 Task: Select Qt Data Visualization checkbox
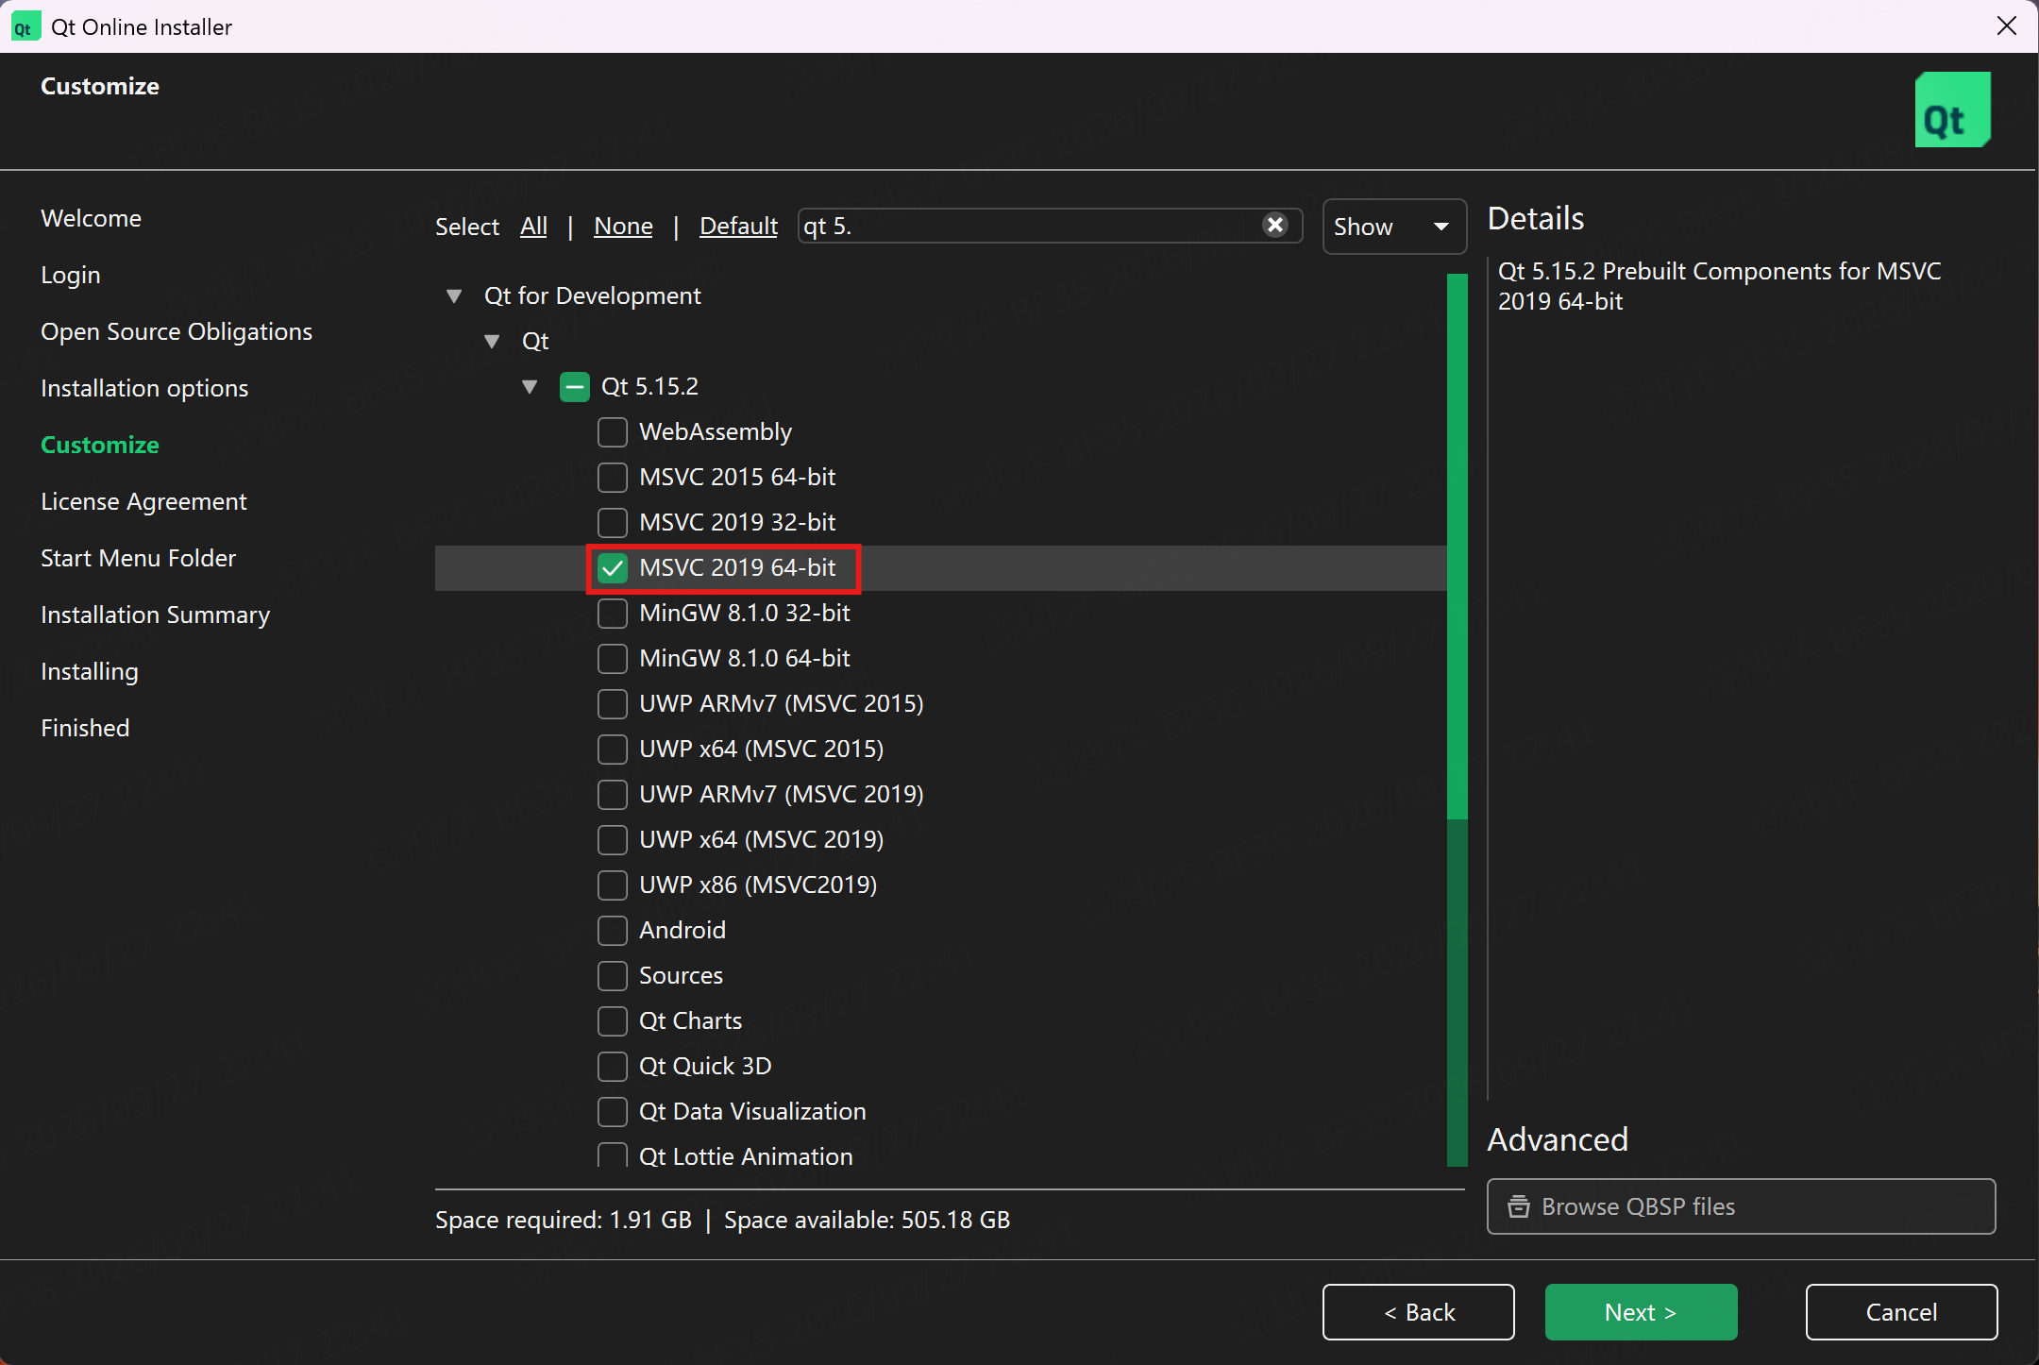click(613, 1112)
